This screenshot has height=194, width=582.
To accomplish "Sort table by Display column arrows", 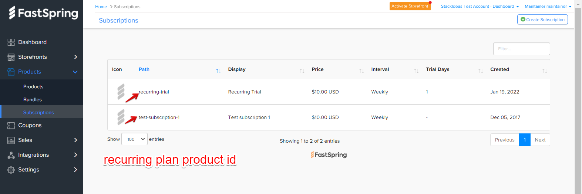I will coord(302,71).
